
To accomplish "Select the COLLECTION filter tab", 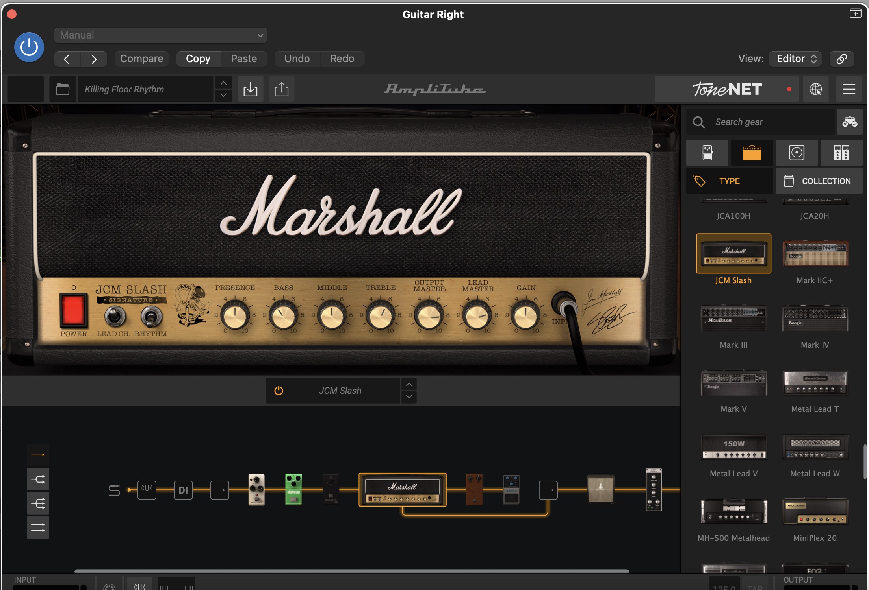I will [x=819, y=181].
